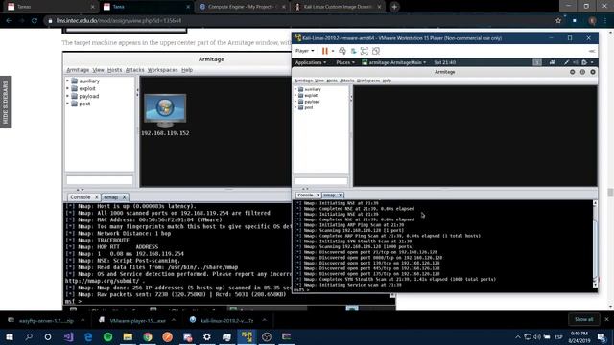
Task: Expand payload folder in VM Armitage tree
Action: click(295, 102)
